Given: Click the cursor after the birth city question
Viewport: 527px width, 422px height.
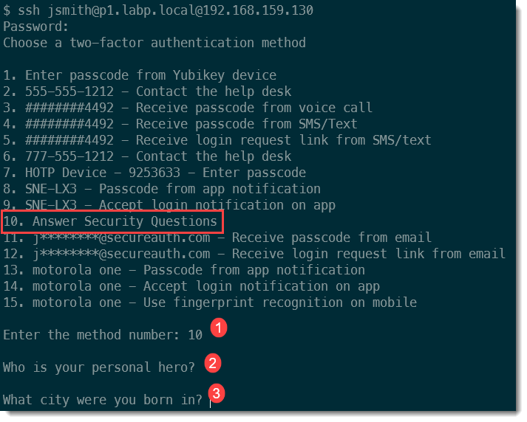Looking at the screenshot, I should [x=211, y=400].
